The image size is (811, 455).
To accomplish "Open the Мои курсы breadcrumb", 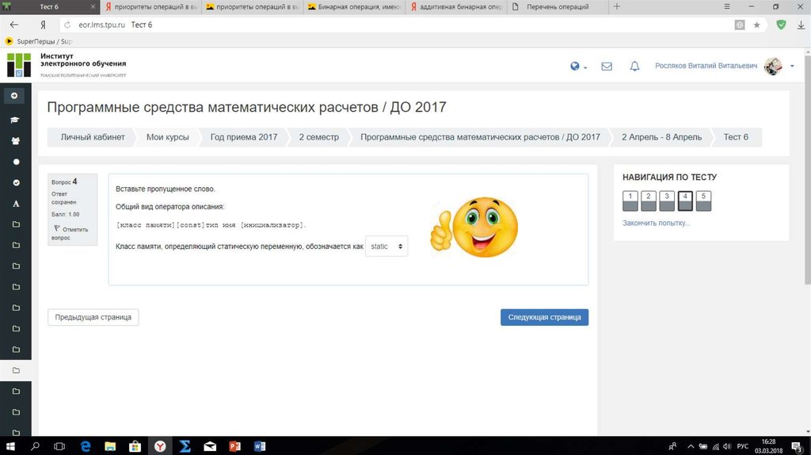I will coord(168,137).
